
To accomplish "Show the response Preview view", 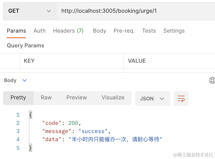I will pyautogui.click(x=76, y=98).
